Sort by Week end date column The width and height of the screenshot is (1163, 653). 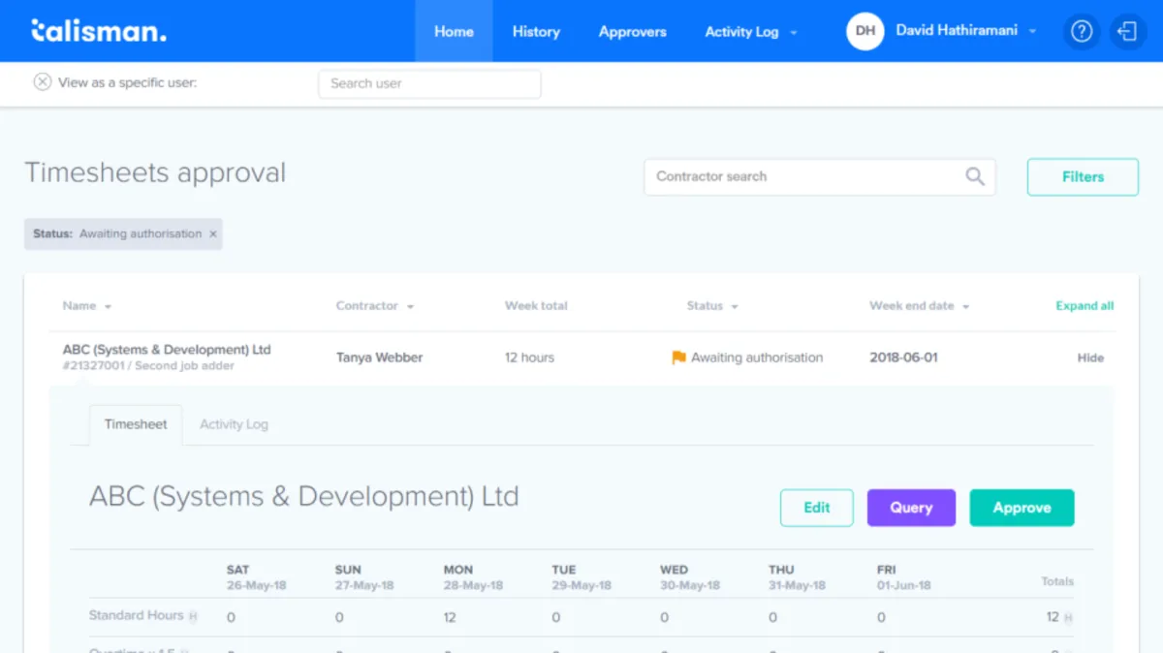pyautogui.click(x=919, y=306)
